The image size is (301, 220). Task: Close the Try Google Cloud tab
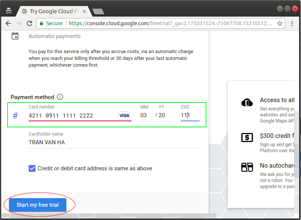[x=84, y=11]
